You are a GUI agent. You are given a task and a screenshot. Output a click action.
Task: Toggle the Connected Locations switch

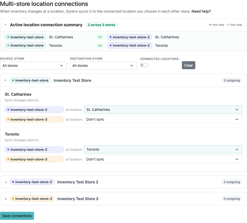click(144, 65)
